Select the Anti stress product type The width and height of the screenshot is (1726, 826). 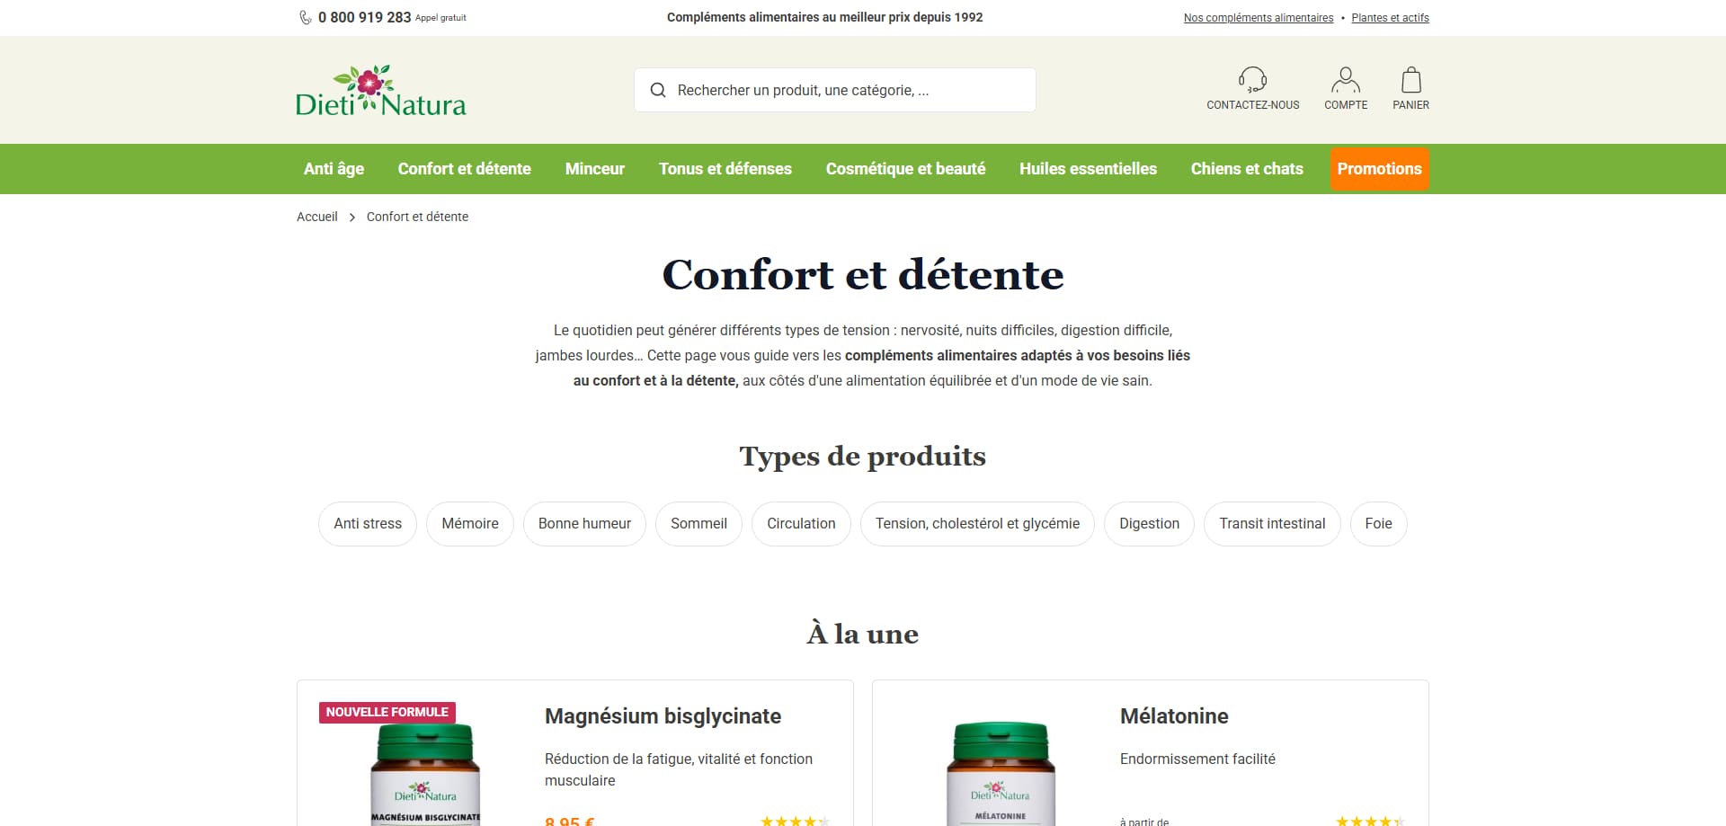tap(368, 524)
